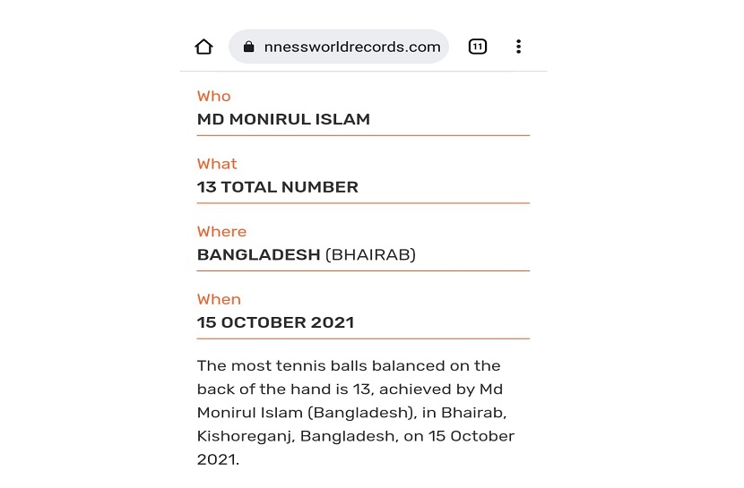Click the orange "What" label

click(x=217, y=164)
